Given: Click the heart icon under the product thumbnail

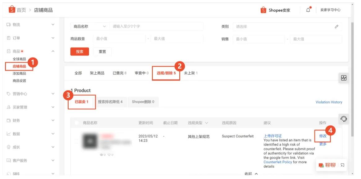Looking at the screenshot, I should 109,155.
